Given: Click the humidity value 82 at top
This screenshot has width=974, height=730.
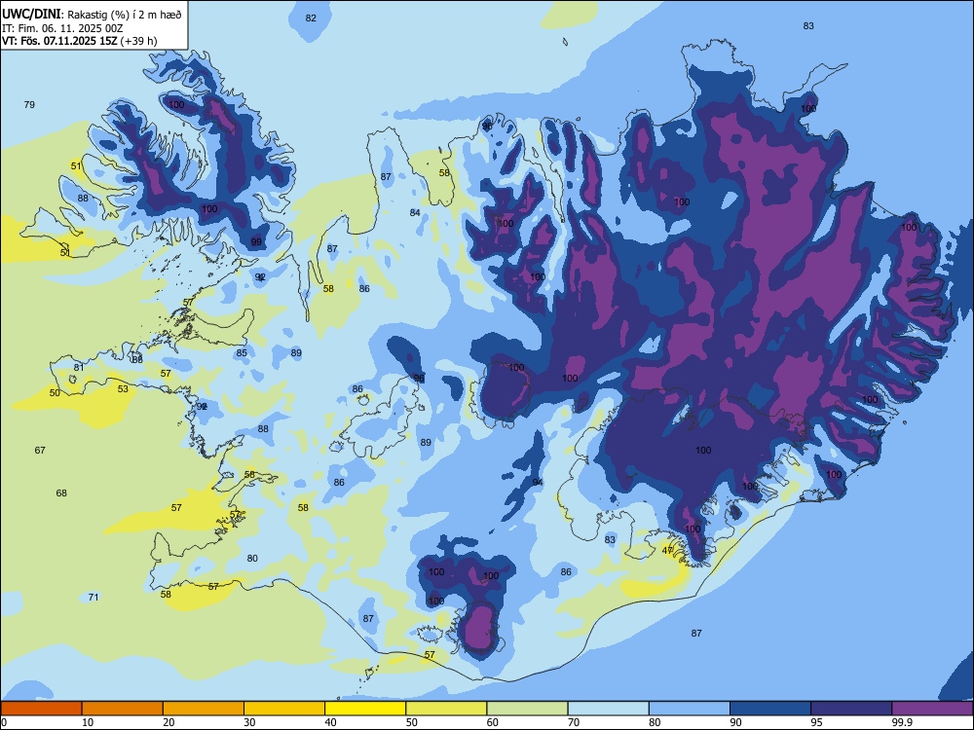Looking at the screenshot, I should coord(311,18).
